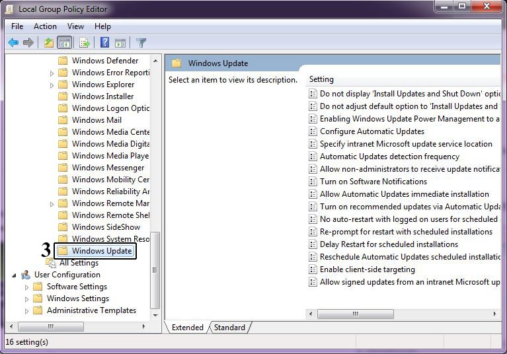Click the Windows Messenger folder icon
This screenshot has height=354, width=507.
pos(63,167)
